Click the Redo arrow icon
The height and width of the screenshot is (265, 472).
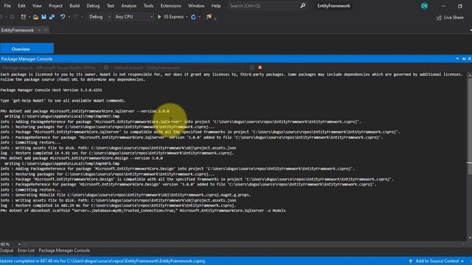pyautogui.click(x=75, y=17)
